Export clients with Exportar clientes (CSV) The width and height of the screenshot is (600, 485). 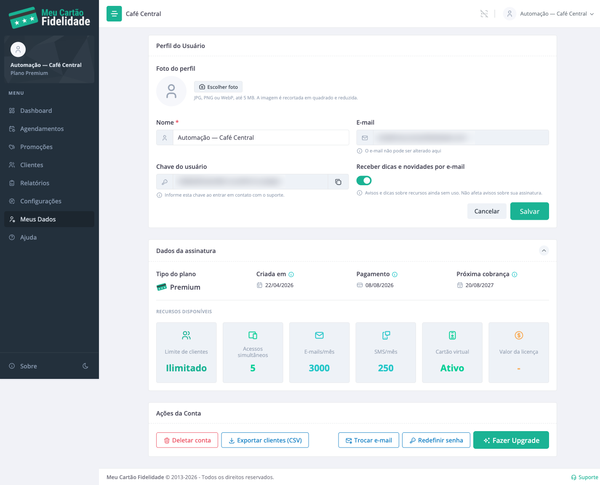(265, 440)
